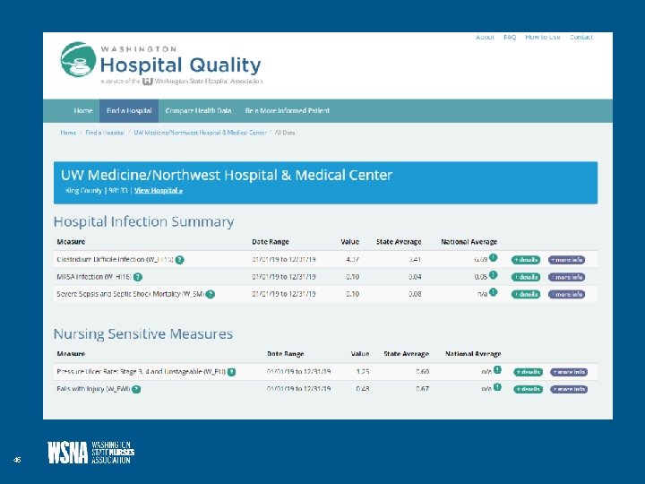Show more info for Clostridium Difficile Infection

point(566,260)
